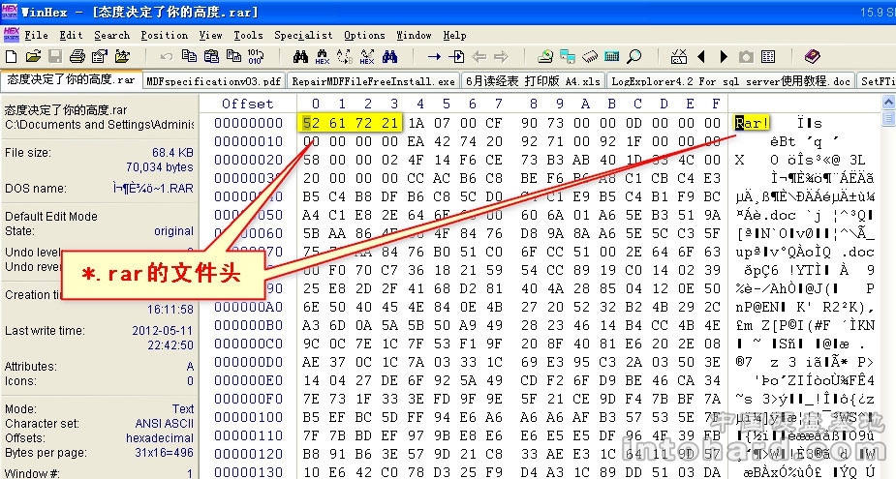Click the New file icon in toolbar
The image size is (896, 479).
(x=13, y=56)
